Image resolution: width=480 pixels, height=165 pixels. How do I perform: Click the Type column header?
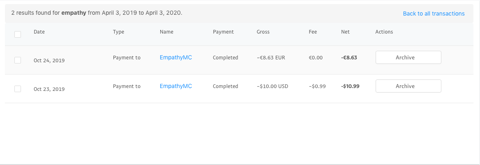[118, 32]
